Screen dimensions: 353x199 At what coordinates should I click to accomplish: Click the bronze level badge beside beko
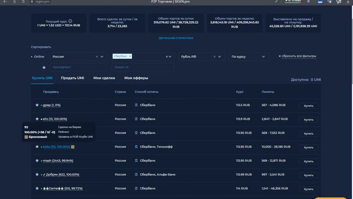[x=73, y=147]
